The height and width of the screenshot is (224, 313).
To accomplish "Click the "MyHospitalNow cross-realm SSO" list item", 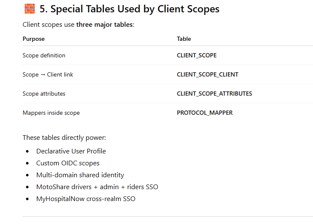I will coord(86,199).
